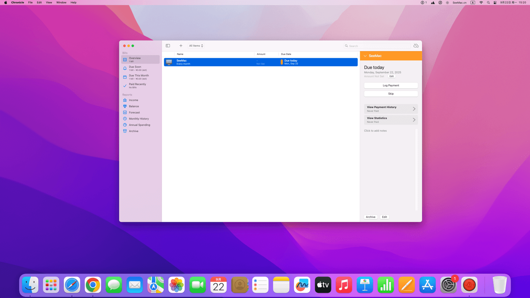Collapse the SeeMac detail header chevron

(x=365, y=56)
